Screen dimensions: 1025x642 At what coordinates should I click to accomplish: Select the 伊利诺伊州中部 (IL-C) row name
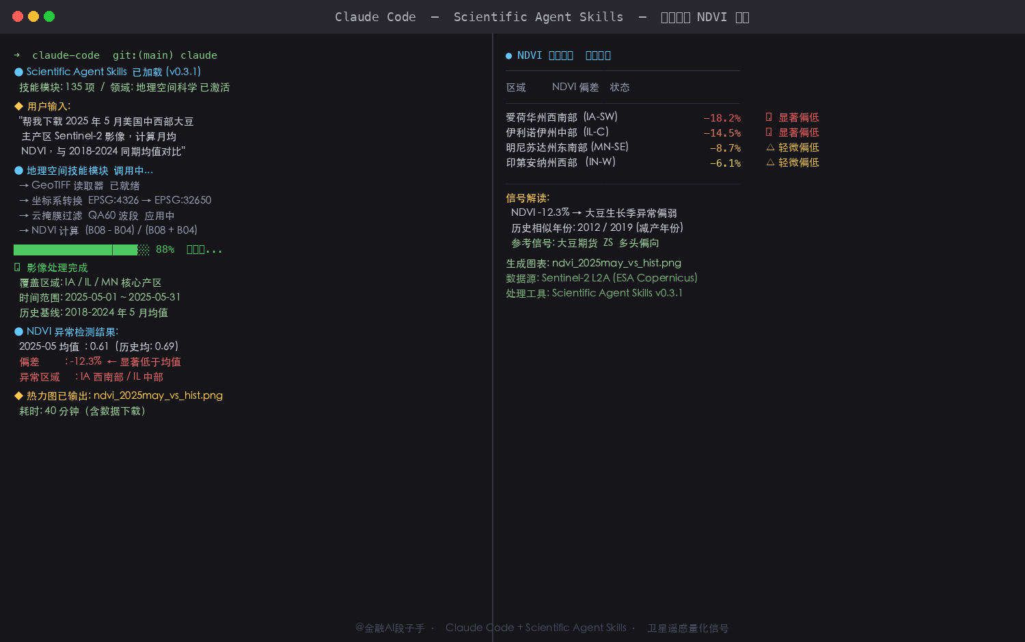557,132
